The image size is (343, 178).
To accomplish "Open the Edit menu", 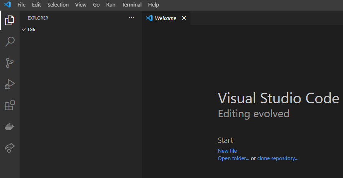I will 36,4.
